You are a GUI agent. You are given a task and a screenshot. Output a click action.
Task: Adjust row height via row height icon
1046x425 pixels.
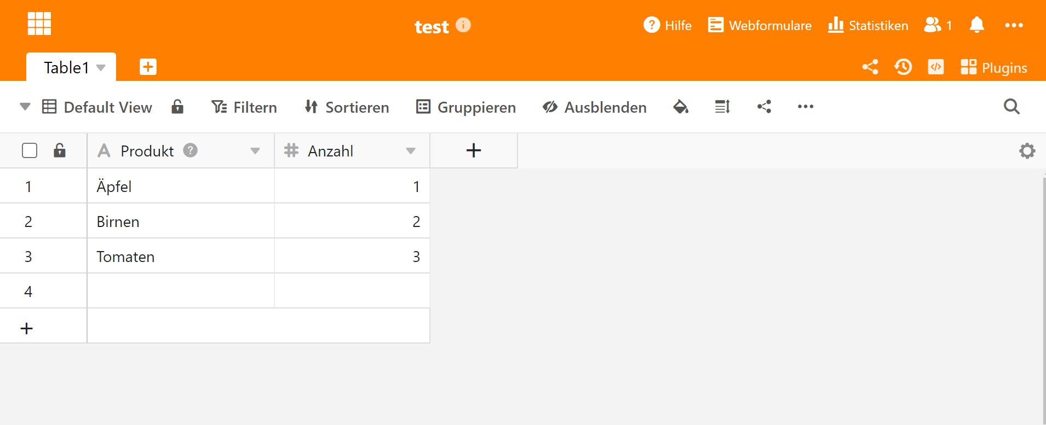pos(722,107)
